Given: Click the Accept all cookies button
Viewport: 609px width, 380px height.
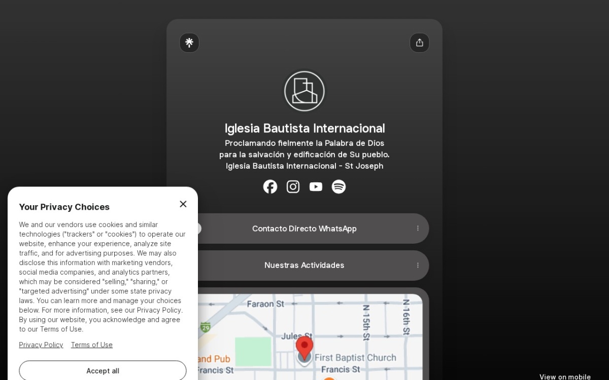Looking at the screenshot, I should (103, 371).
